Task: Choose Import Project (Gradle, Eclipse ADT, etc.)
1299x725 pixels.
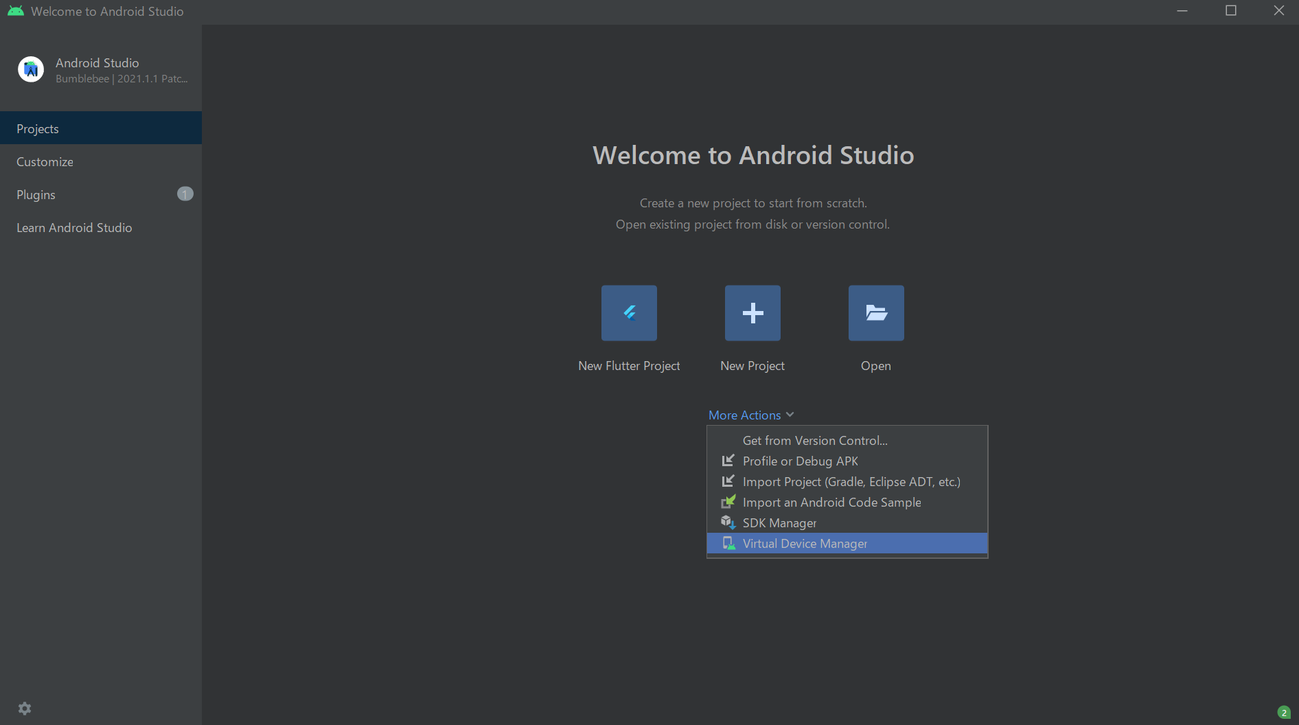Action: coord(847,481)
